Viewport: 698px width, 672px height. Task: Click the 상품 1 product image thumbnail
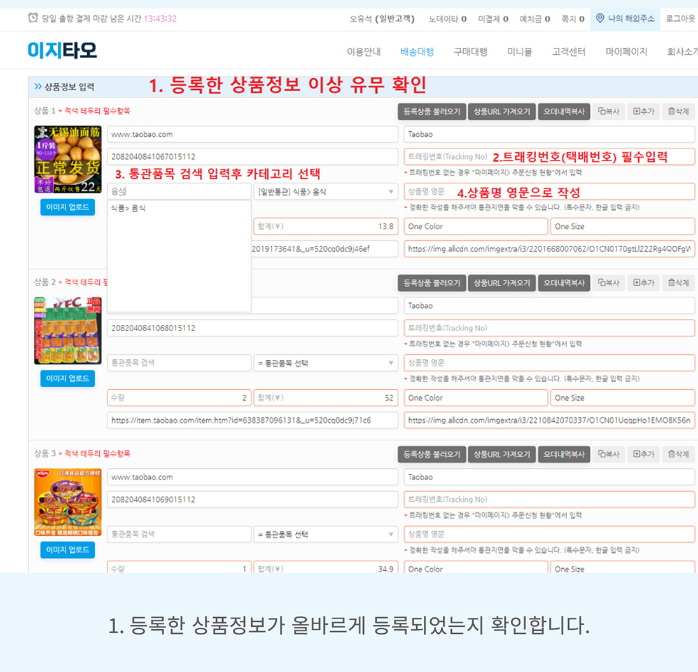coord(67,159)
